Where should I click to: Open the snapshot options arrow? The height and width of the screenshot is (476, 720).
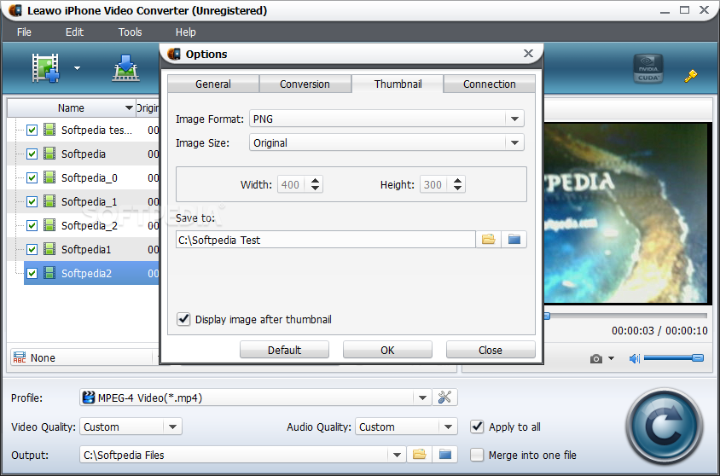(x=611, y=358)
